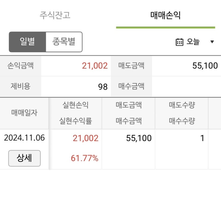Image resolution: width=221 pixels, height=221 pixels.
Task: Click the 55,100 amount in the table row
Action: tap(139, 138)
